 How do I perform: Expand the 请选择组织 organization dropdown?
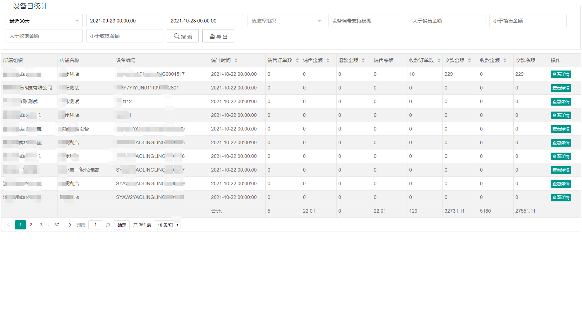(286, 21)
